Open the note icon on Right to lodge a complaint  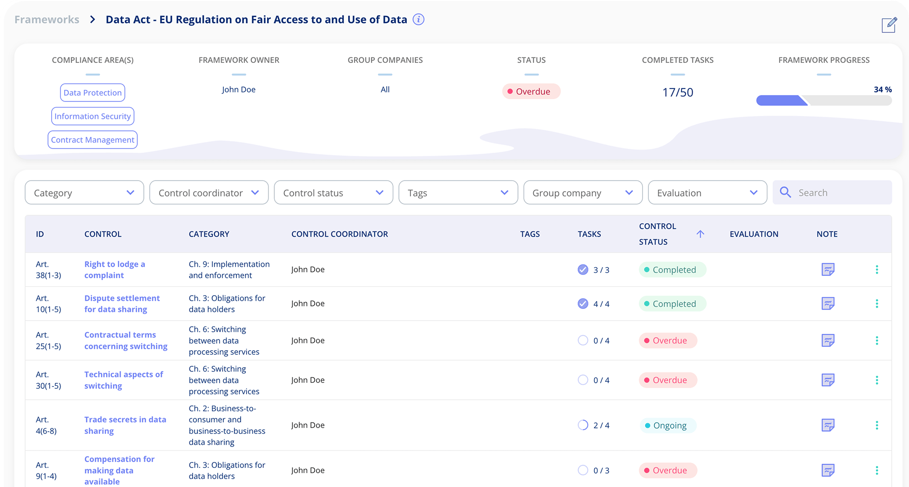(x=828, y=269)
